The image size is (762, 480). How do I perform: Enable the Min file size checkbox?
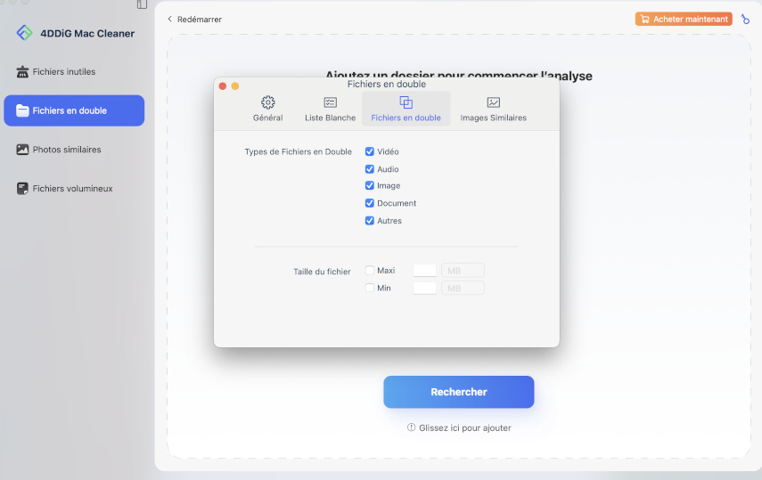tap(369, 288)
